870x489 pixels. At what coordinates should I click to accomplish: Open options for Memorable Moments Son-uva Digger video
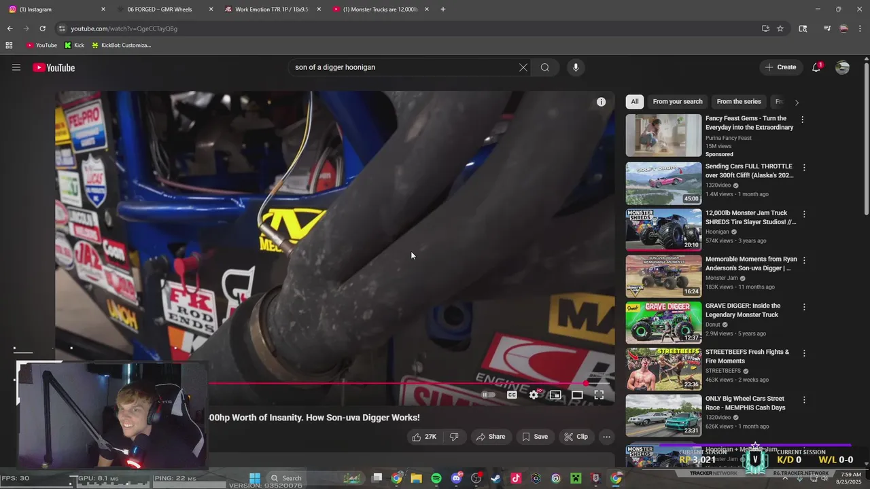tap(804, 260)
